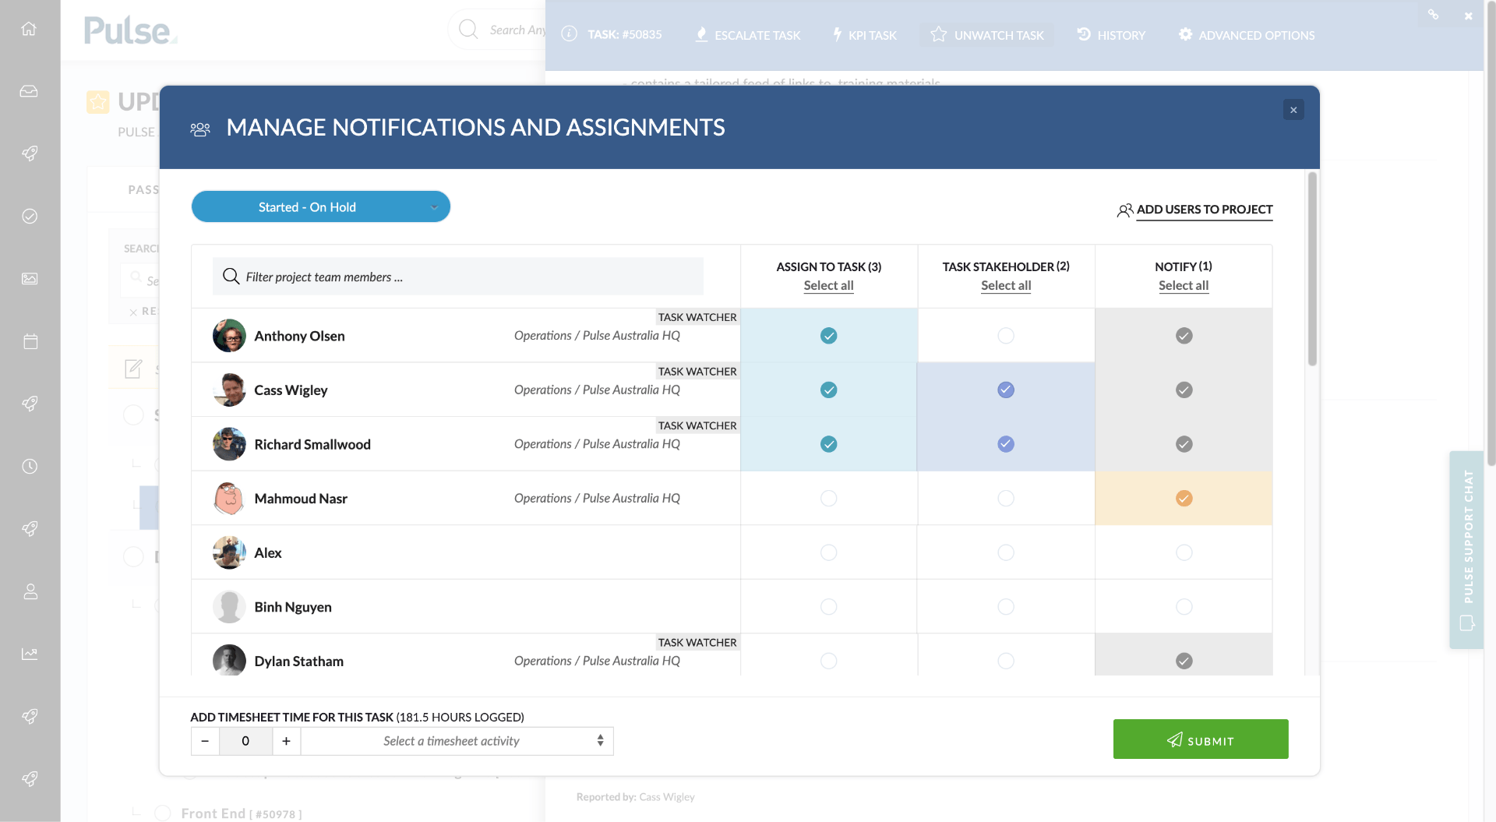Assign Alex to the task
This screenshot has height=822, width=1496.
[828, 552]
